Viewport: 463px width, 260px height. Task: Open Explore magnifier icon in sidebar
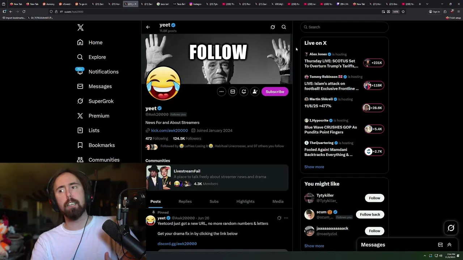tap(80, 57)
